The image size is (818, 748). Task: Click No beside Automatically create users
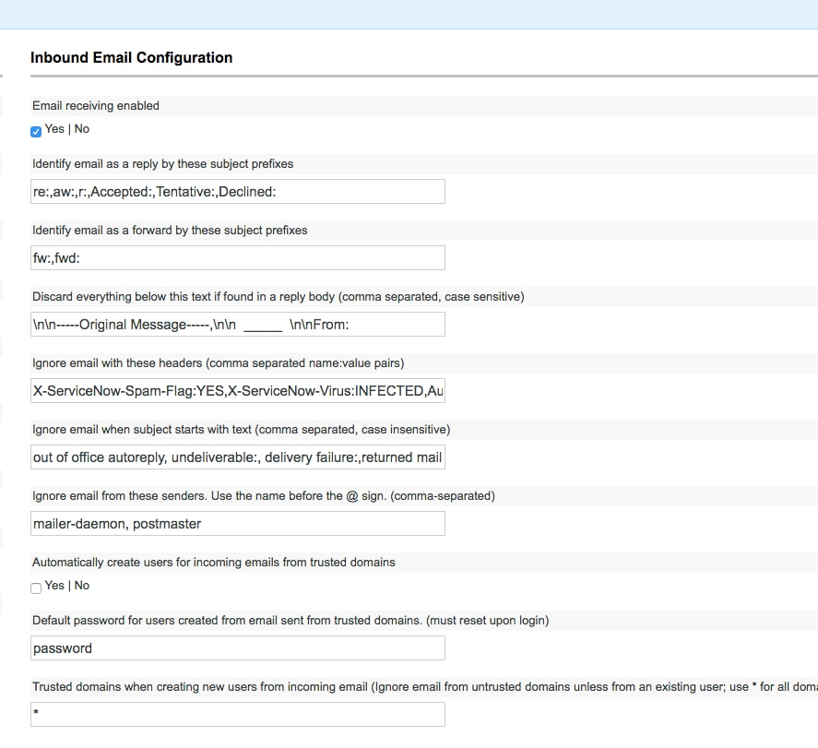coord(82,586)
